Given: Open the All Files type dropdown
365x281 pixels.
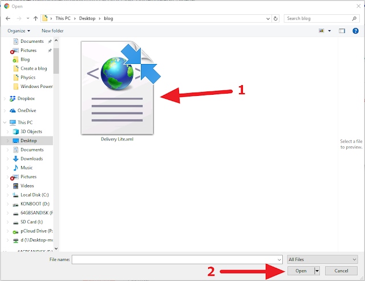Looking at the screenshot, I should click(323, 259).
